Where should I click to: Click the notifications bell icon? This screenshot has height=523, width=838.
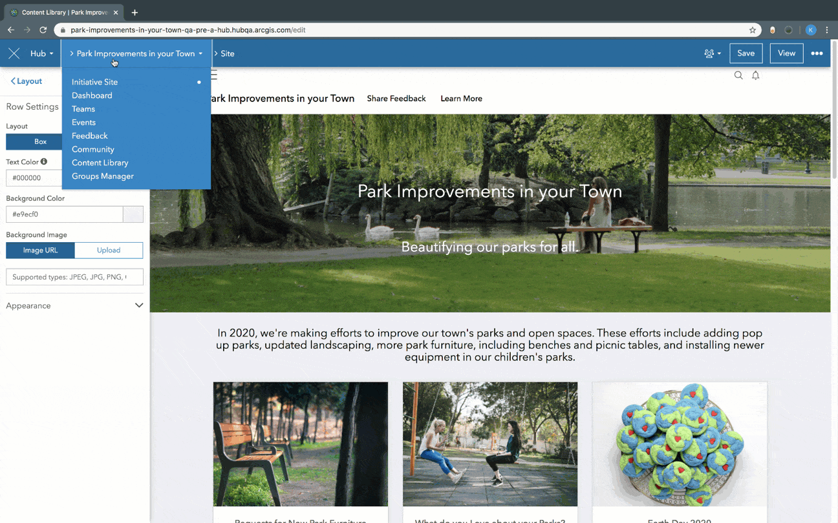(x=755, y=76)
